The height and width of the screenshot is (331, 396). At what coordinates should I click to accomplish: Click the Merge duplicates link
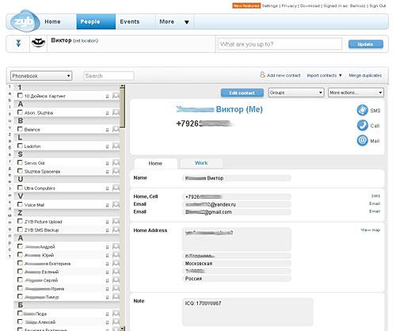365,75
